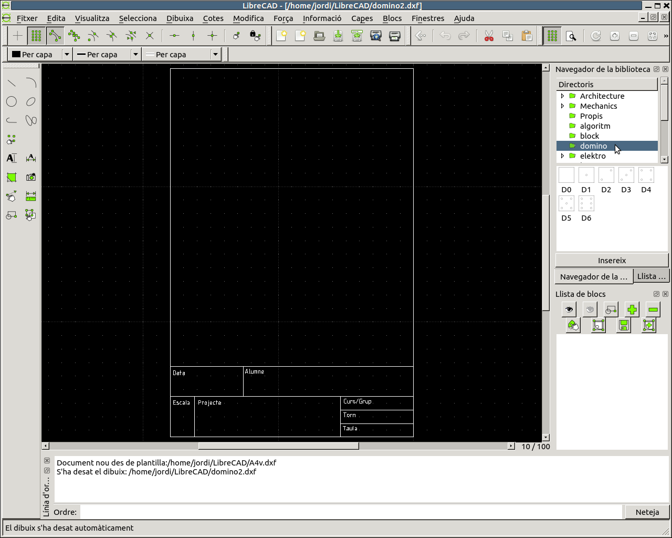This screenshot has height=538, width=672.
Task: Click the new drawing icon
Action: click(281, 36)
